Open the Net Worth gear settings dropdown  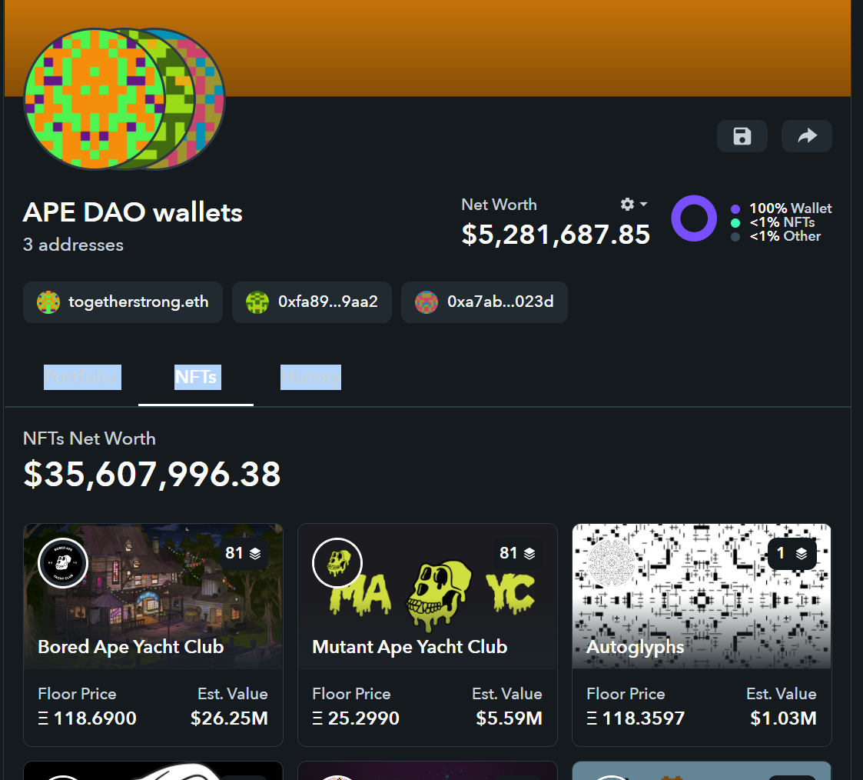(x=633, y=205)
